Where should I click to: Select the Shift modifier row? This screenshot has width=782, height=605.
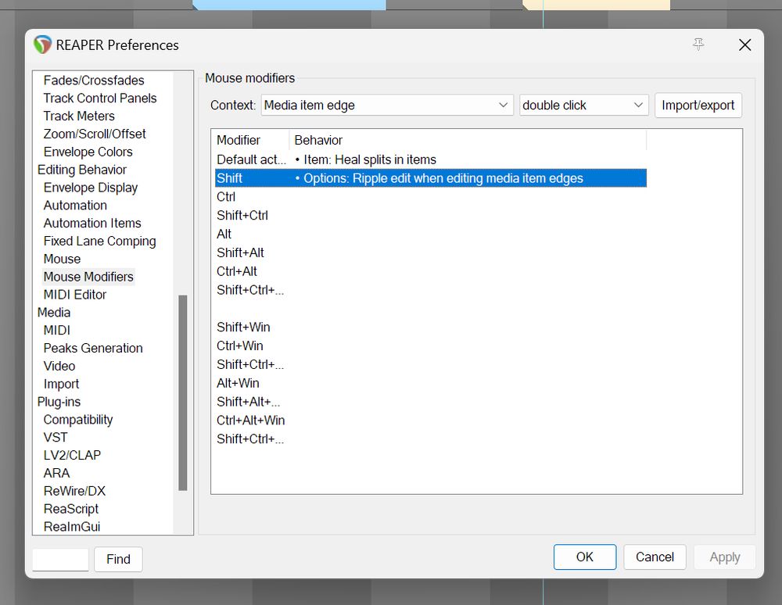tap(431, 178)
